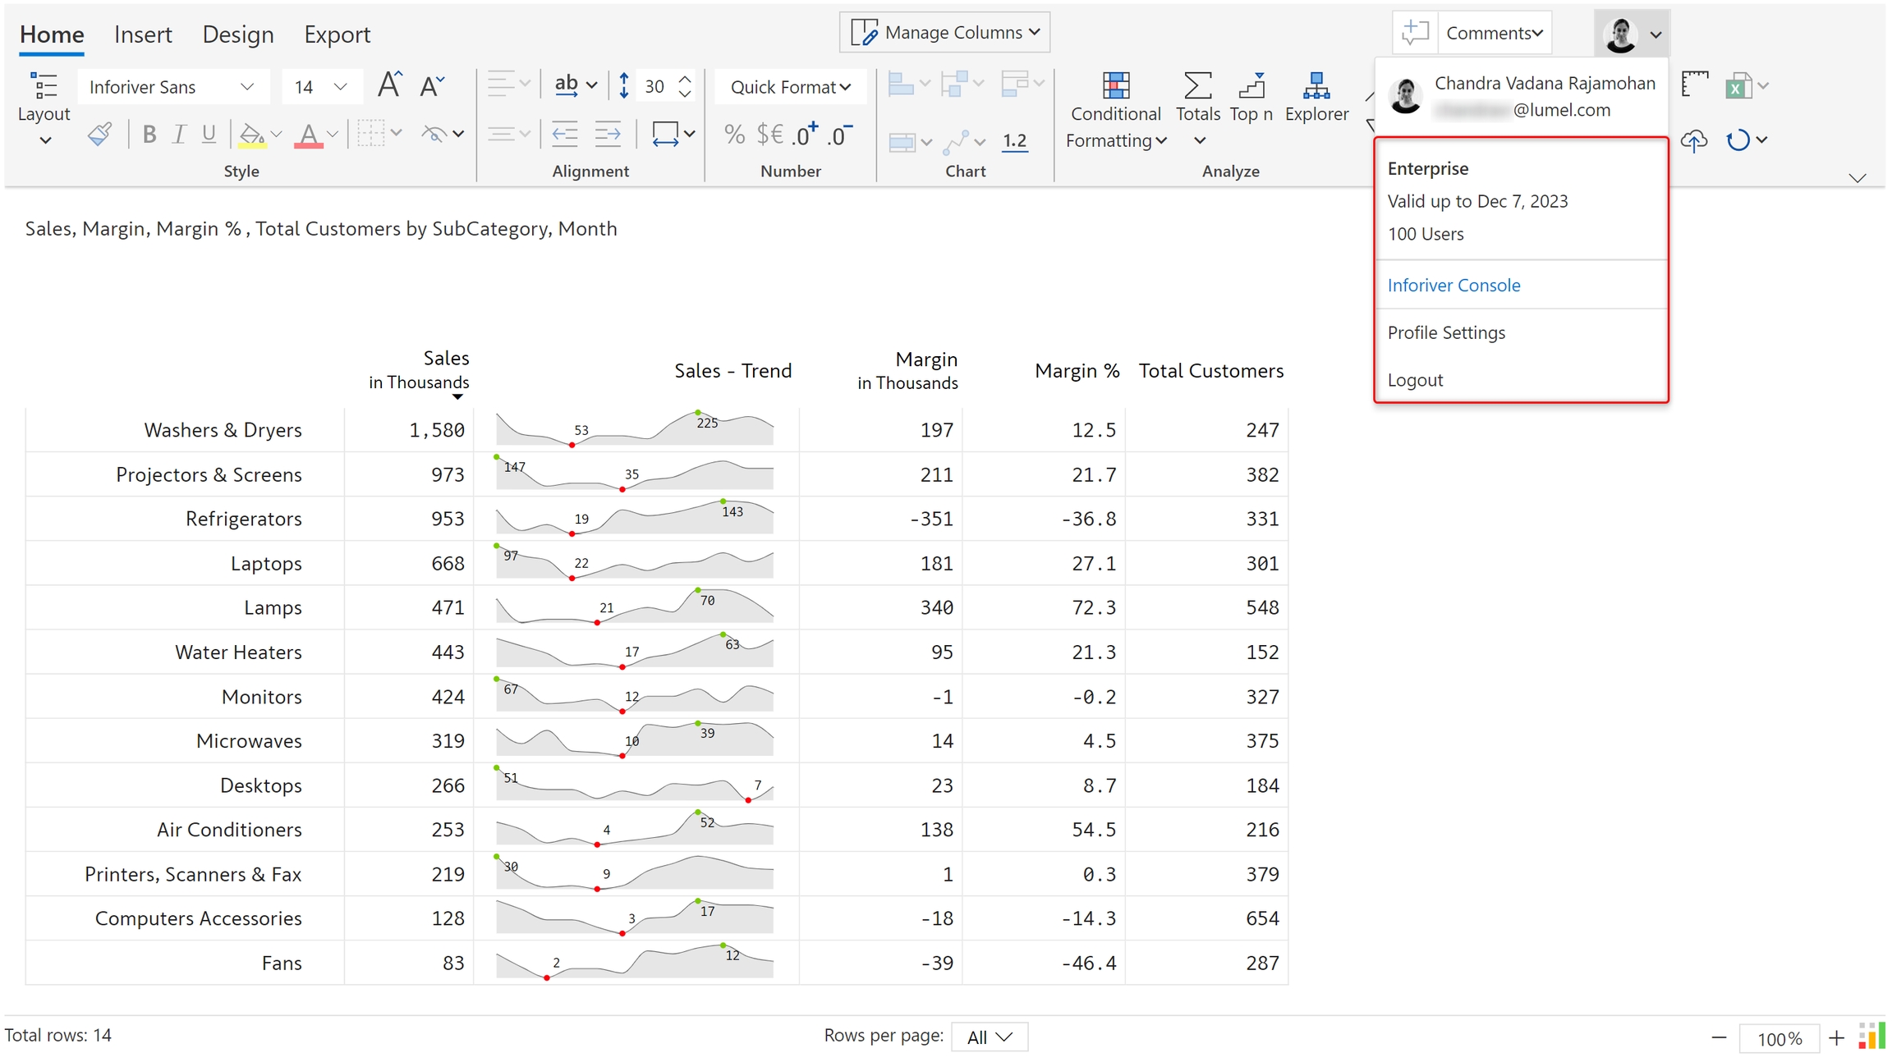Select Profile Settings menu entry
1892x1062 pixels.
(1446, 332)
